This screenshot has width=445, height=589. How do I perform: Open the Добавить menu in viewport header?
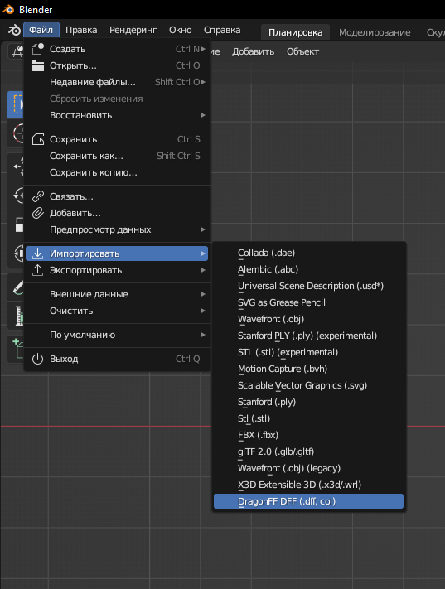click(x=253, y=51)
